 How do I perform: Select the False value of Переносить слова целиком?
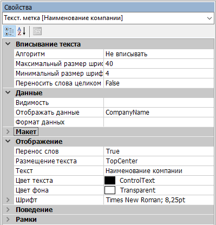(159, 83)
